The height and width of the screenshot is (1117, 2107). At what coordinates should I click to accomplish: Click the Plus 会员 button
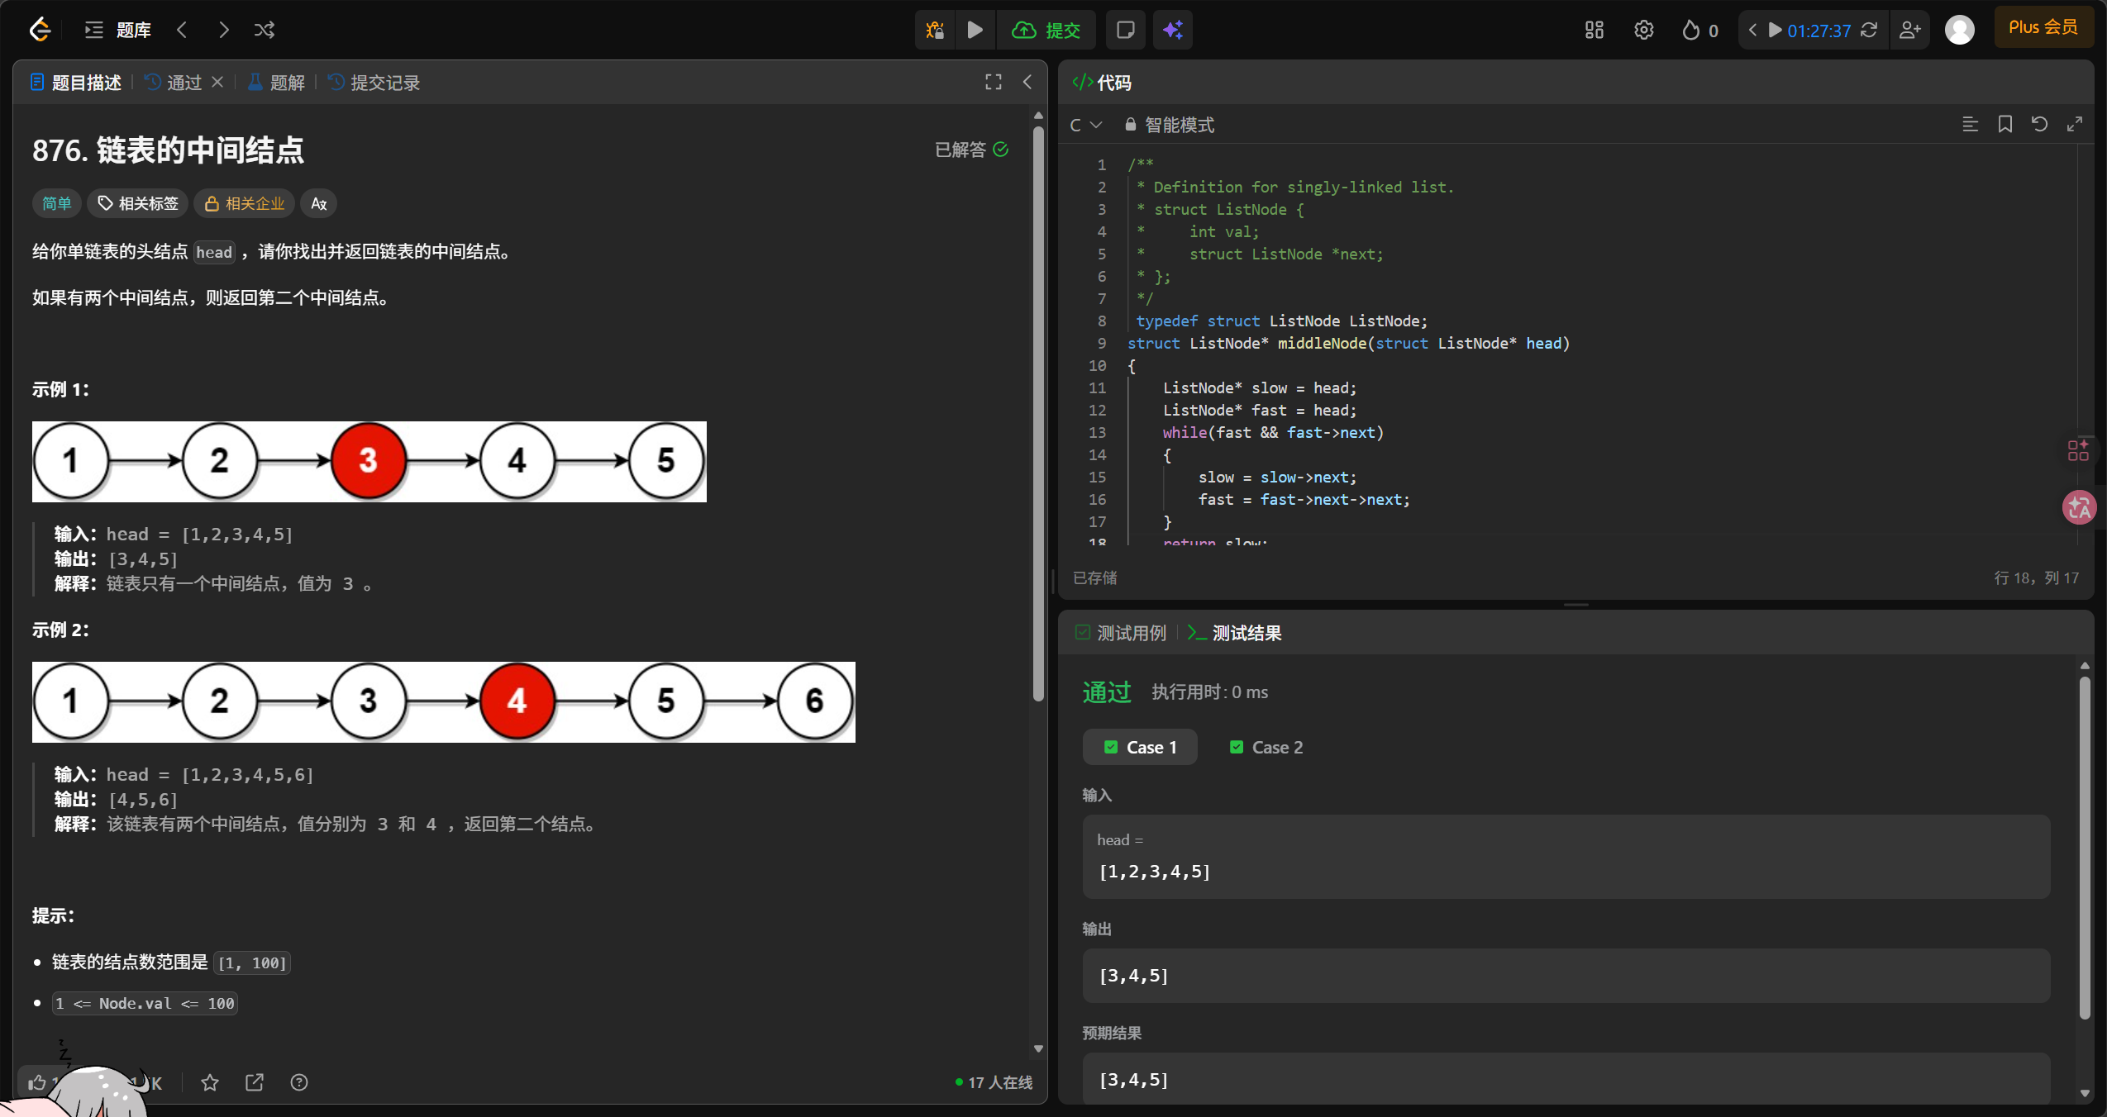tap(2043, 27)
